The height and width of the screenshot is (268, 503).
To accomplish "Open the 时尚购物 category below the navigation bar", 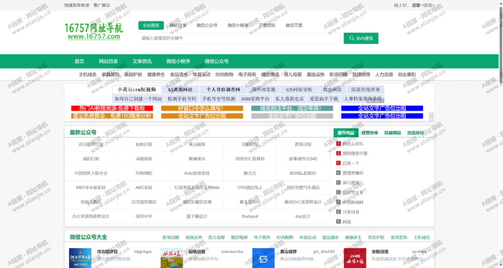I will coord(224,74).
